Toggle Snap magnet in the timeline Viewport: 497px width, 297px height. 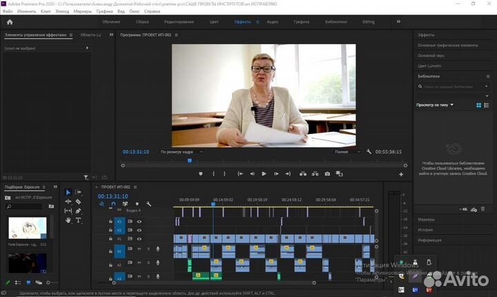click(113, 204)
